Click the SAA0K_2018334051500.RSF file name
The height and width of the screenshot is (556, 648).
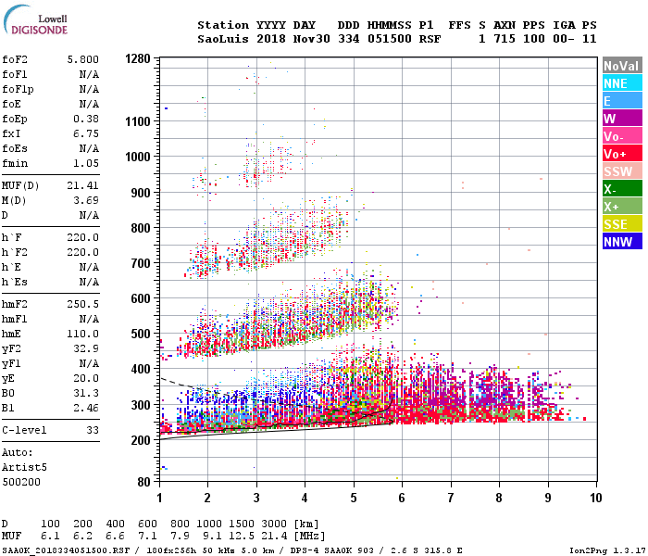66,550
